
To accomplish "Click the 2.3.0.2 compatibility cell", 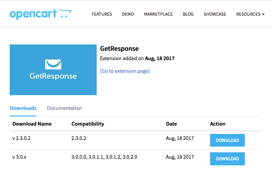I will pyautogui.click(x=79, y=138).
